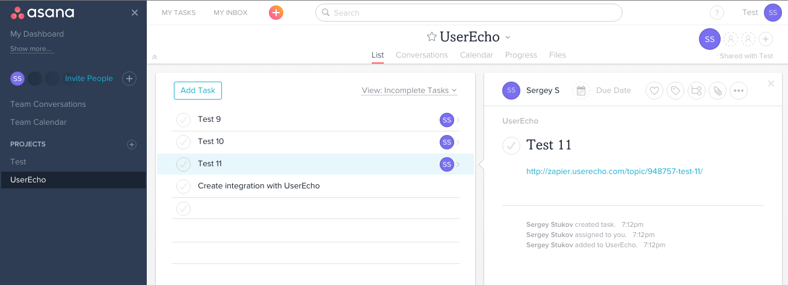This screenshot has height=285, width=788.
Task: Mark Test 11 complete in details pane
Action: (511, 145)
